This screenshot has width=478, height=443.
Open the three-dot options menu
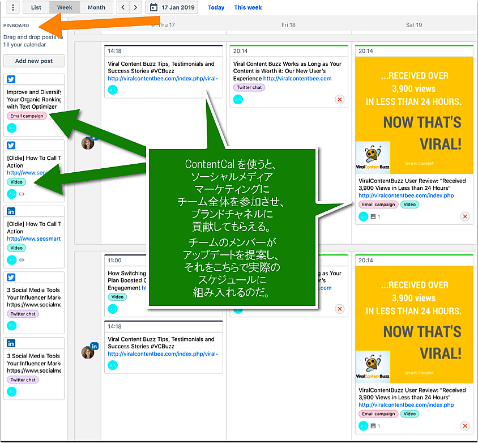13,7
